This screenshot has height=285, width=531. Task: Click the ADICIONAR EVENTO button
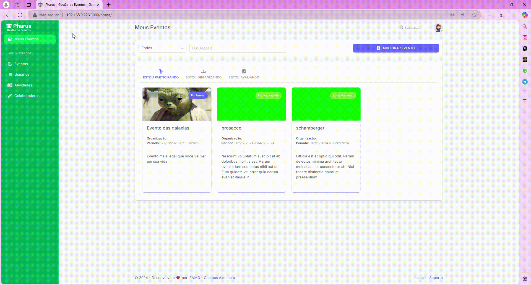(x=396, y=48)
